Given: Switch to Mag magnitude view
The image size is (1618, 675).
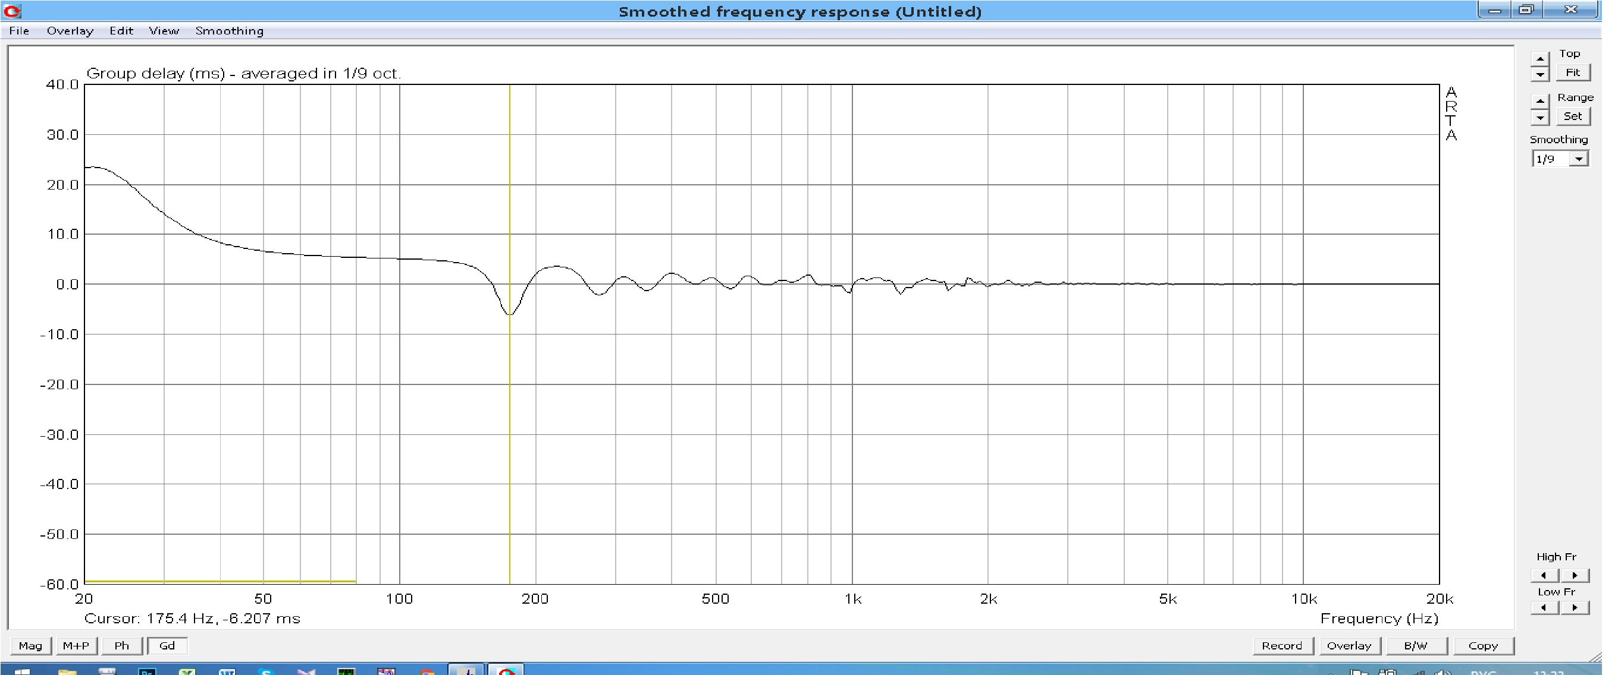Looking at the screenshot, I should (x=30, y=645).
